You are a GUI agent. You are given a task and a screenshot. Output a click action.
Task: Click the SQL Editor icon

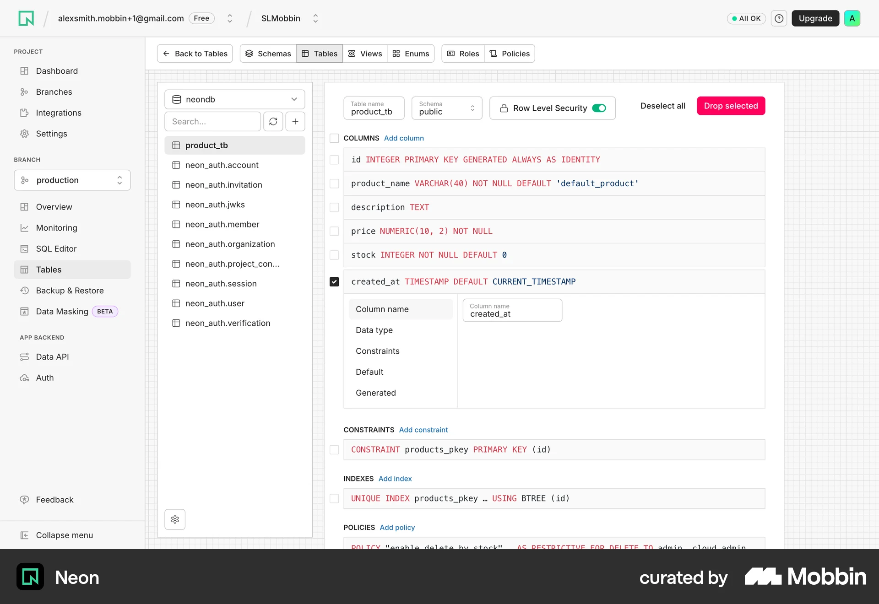24,248
